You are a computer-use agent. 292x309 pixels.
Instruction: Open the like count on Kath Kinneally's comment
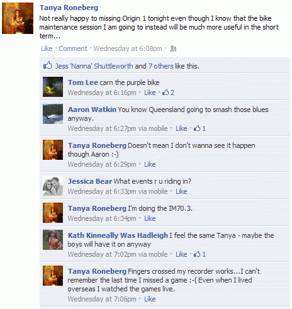coord(199,254)
